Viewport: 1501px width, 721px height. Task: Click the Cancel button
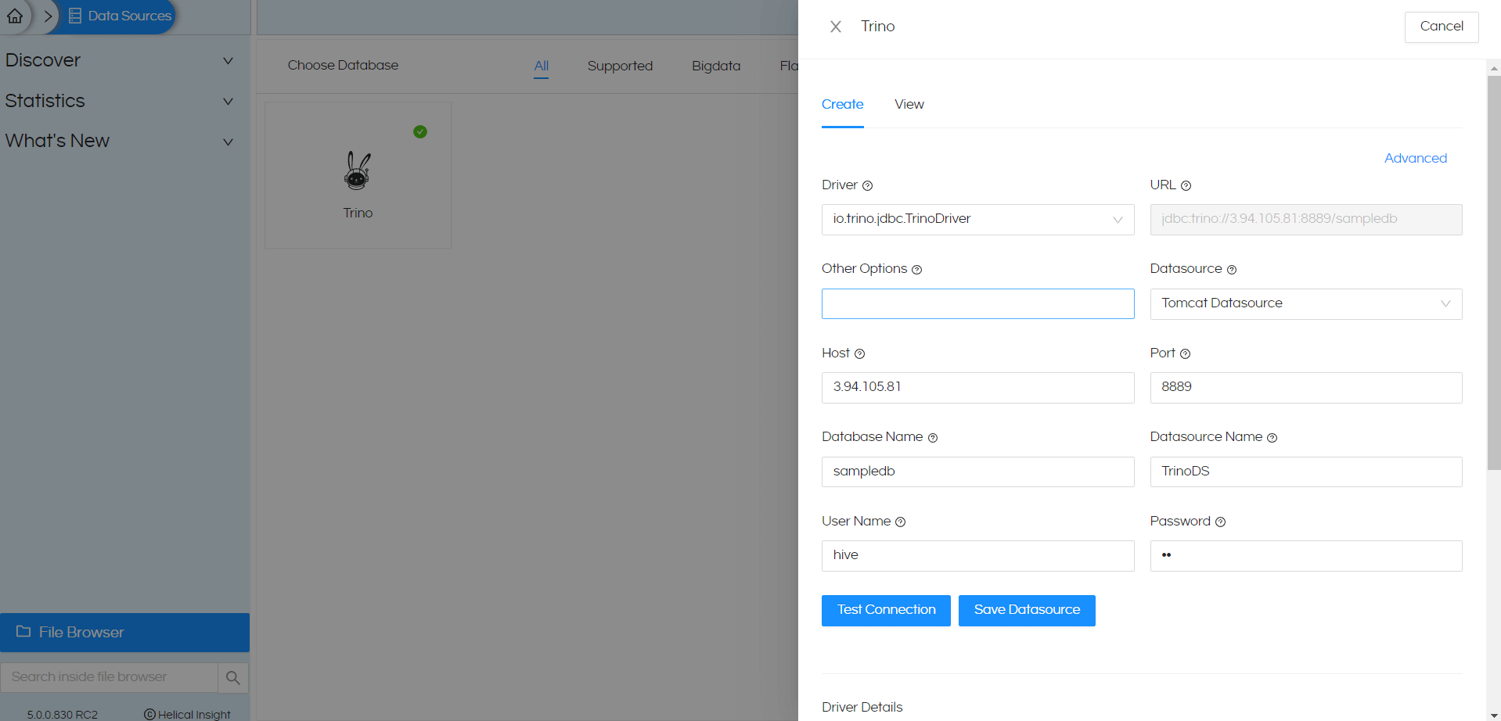coord(1441,27)
